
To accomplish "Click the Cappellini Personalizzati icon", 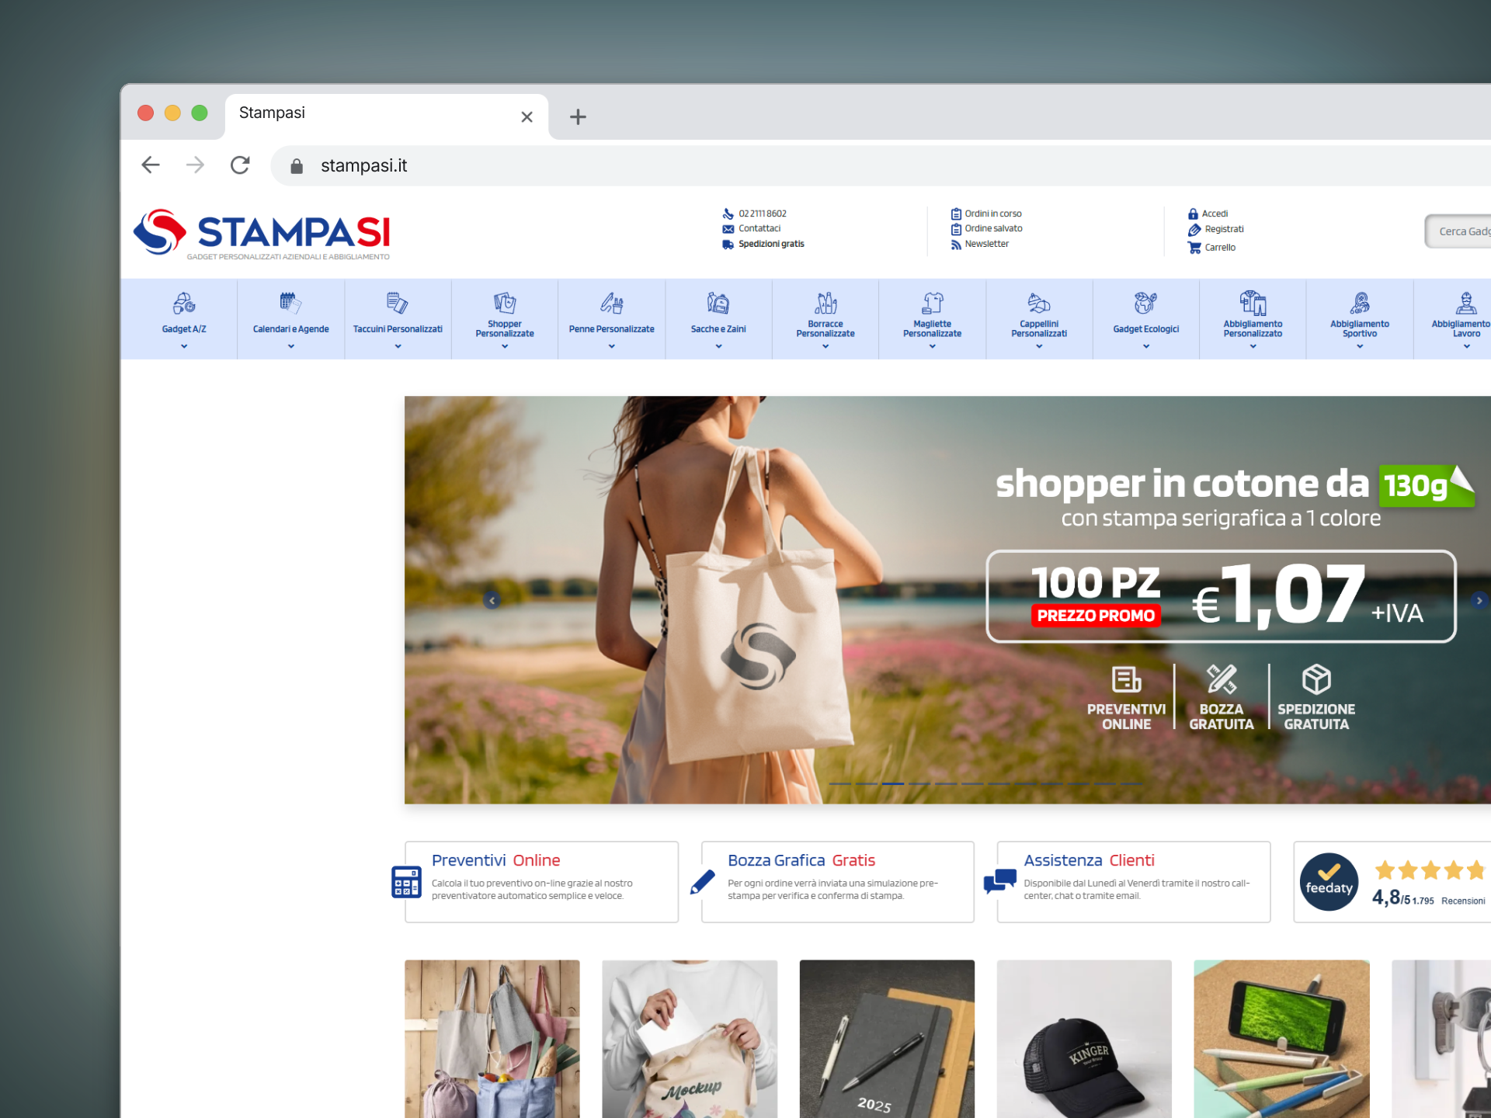I will click(1039, 303).
